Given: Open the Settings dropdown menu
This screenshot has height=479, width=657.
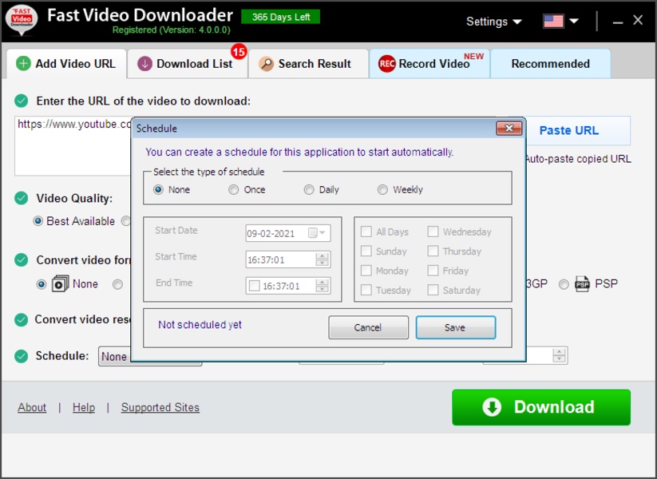Looking at the screenshot, I should tap(493, 22).
